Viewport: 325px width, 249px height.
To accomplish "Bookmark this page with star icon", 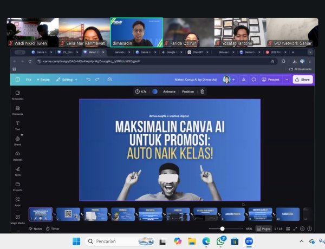I will pos(273,61).
